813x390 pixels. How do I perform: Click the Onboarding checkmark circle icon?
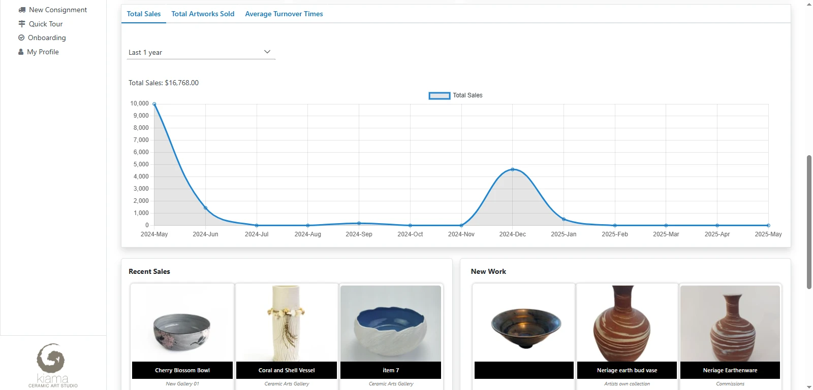[21, 38]
